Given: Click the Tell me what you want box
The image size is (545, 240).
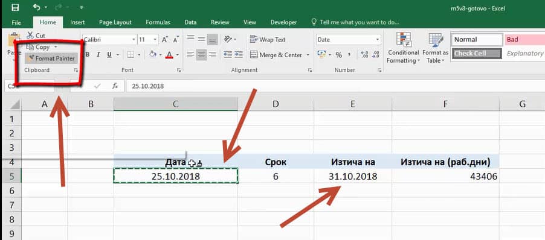Looking at the screenshot, I should point(355,22).
